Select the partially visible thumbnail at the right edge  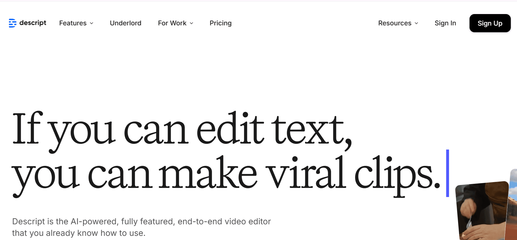(513, 204)
